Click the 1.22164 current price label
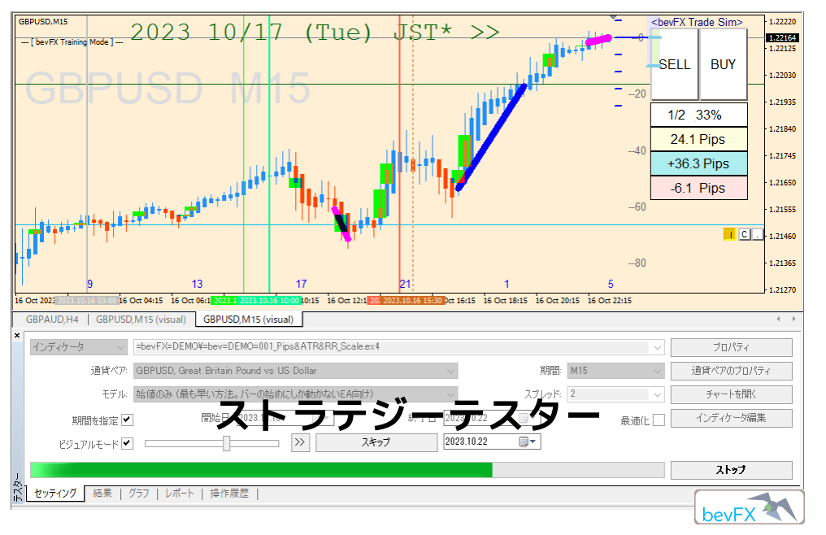The width and height of the screenshot is (826, 535). point(782,38)
